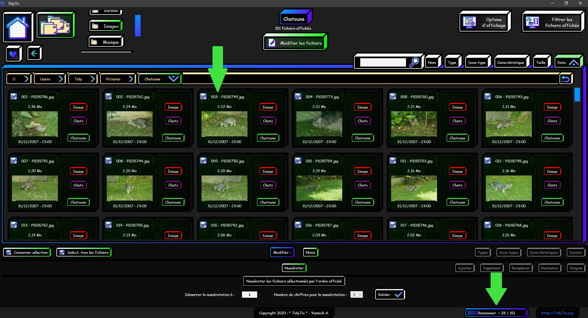Click the Supprimer button
Image resolution: width=588 pixels, height=318 pixels.
(x=492, y=268)
